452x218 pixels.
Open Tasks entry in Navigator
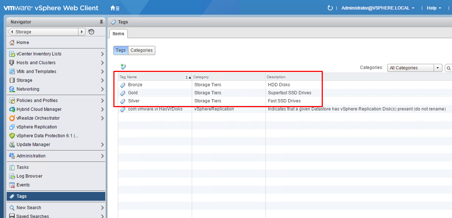[x=56, y=167]
